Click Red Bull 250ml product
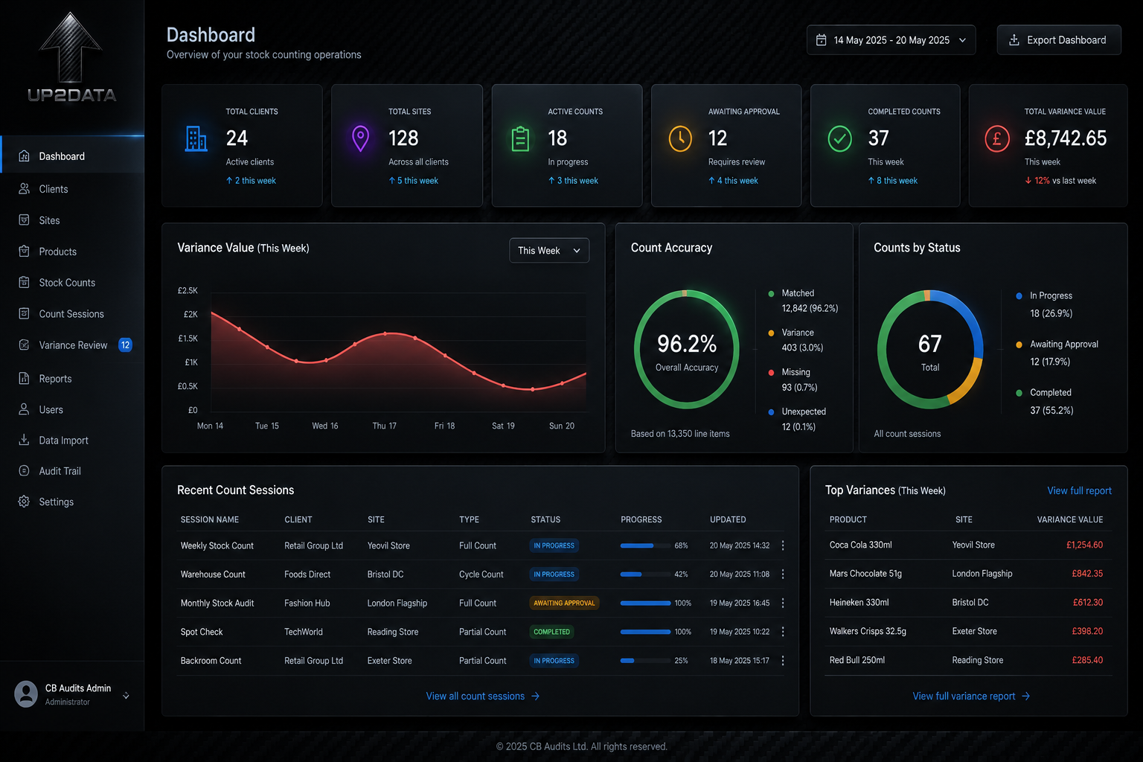This screenshot has height=762, width=1143. tap(857, 660)
